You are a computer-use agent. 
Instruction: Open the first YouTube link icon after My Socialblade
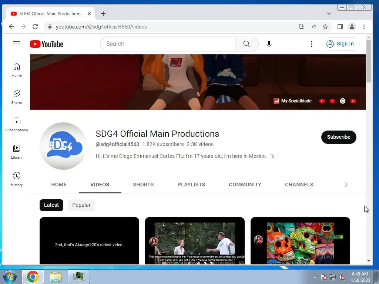(322, 101)
